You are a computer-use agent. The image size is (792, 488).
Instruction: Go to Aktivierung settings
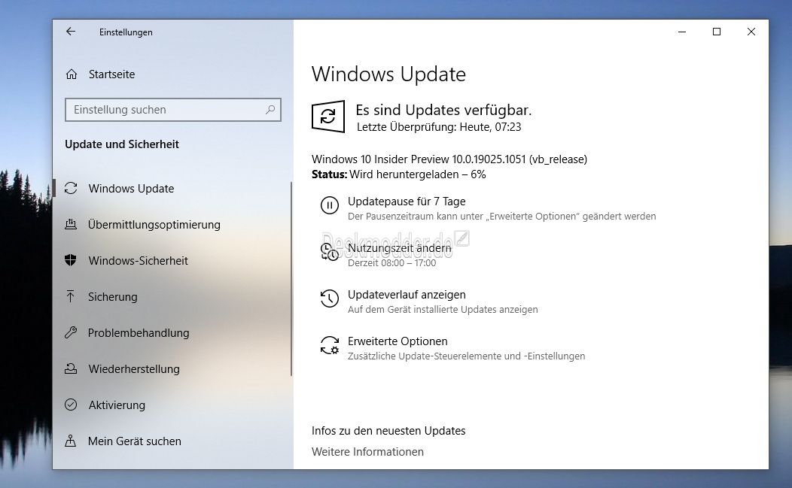tap(117, 405)
